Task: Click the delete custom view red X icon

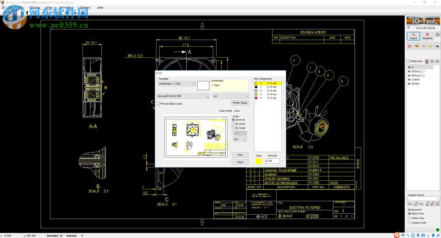Action: [432, 204]
